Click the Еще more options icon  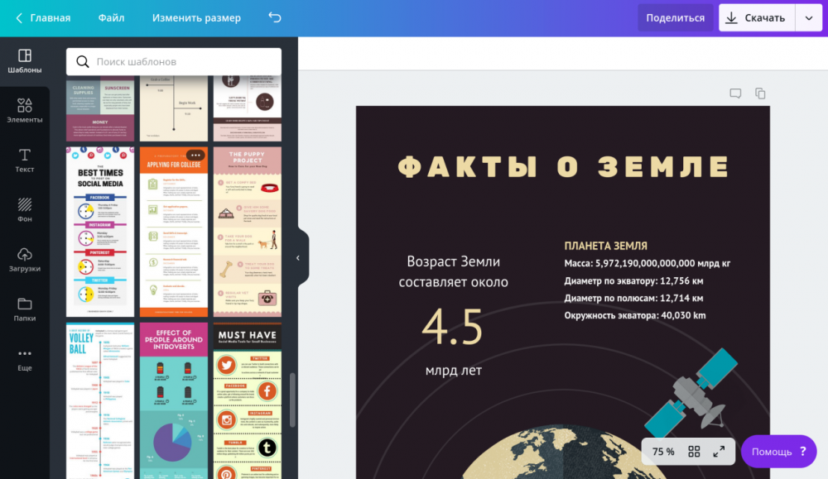click(25, 354)
